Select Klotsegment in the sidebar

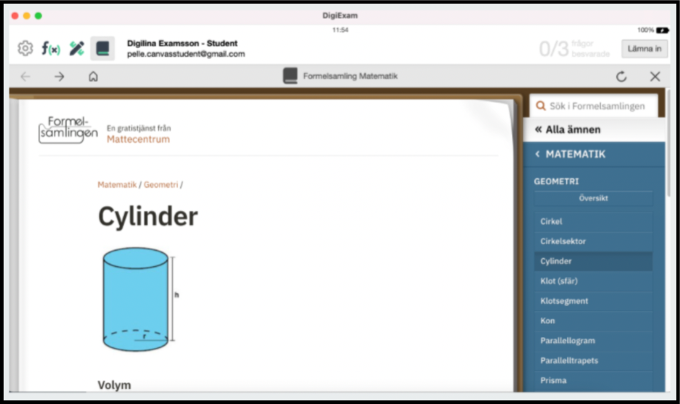(593, 301)
